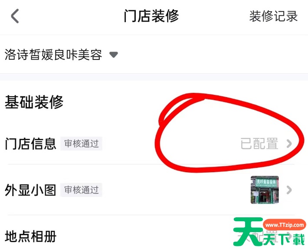Tap the back arrow icon
Image resolution: width=308 pixels, height=249 pixels.
(15, 16)
